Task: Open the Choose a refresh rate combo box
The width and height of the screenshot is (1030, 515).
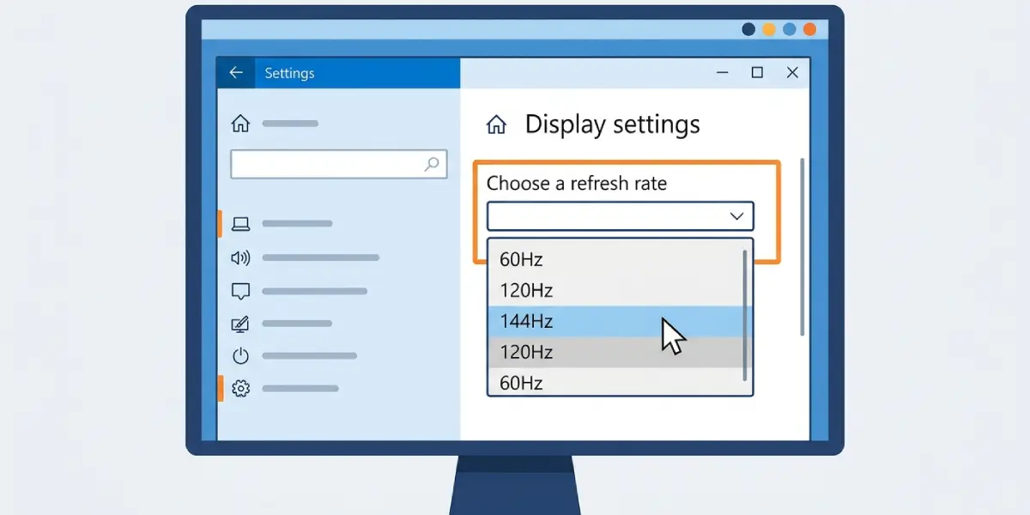Action: [620, 216]
